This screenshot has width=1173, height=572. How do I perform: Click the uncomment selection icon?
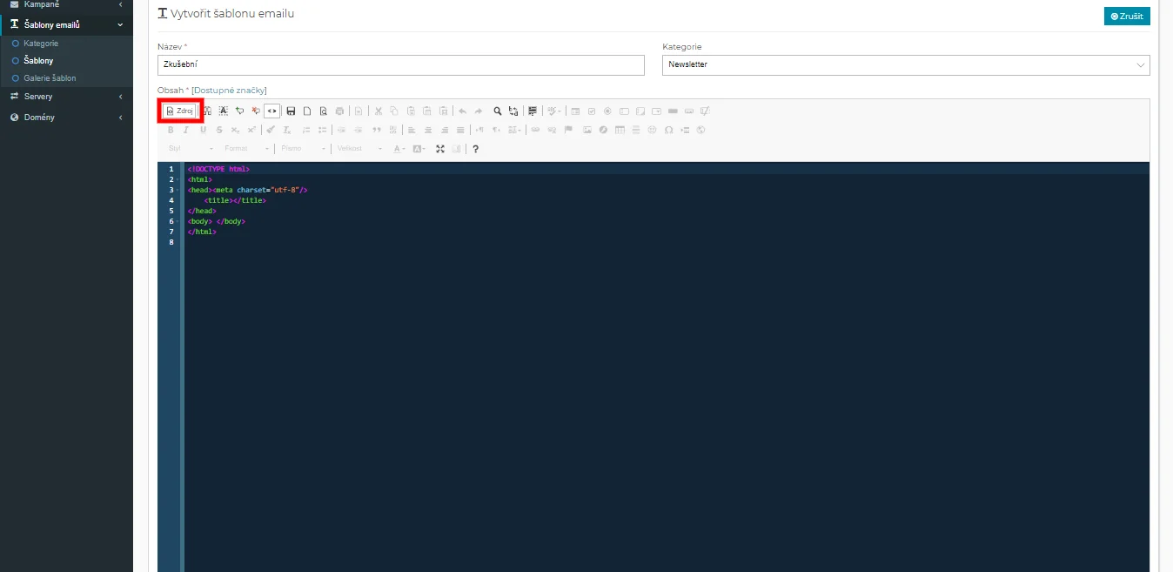(256, 111)
